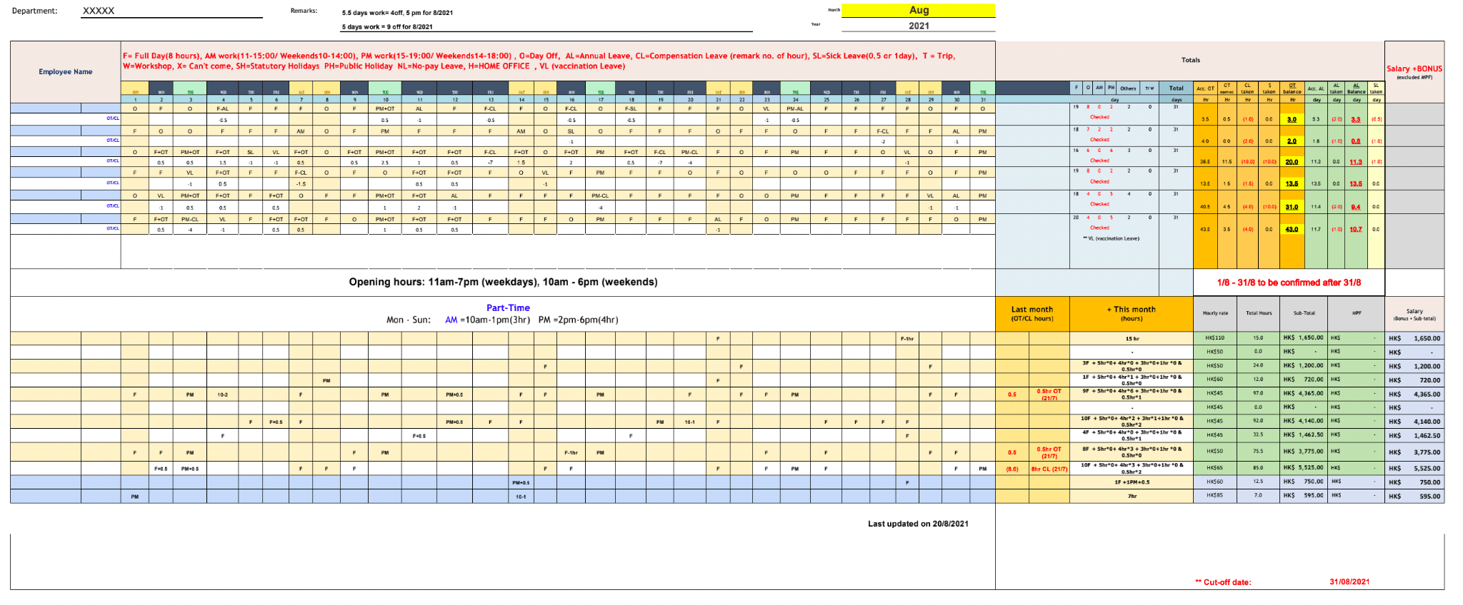Select the 75.5 total hours cell
Image resolution: width=1463 pixels, height=605 pixels.
point(1259,451)
